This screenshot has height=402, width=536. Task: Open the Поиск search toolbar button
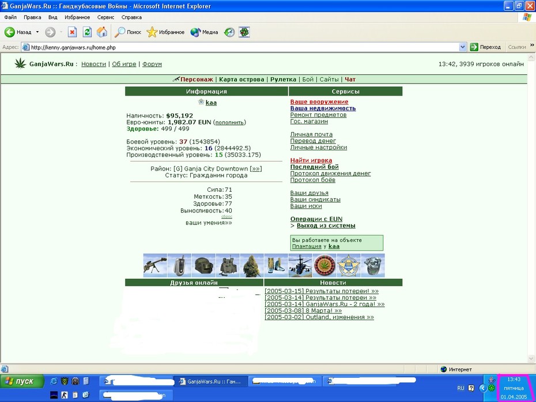click(128, 32)
